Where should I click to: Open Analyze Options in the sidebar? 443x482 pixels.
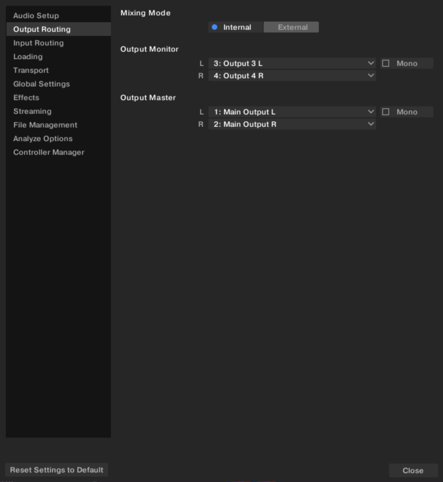point(58,138)
